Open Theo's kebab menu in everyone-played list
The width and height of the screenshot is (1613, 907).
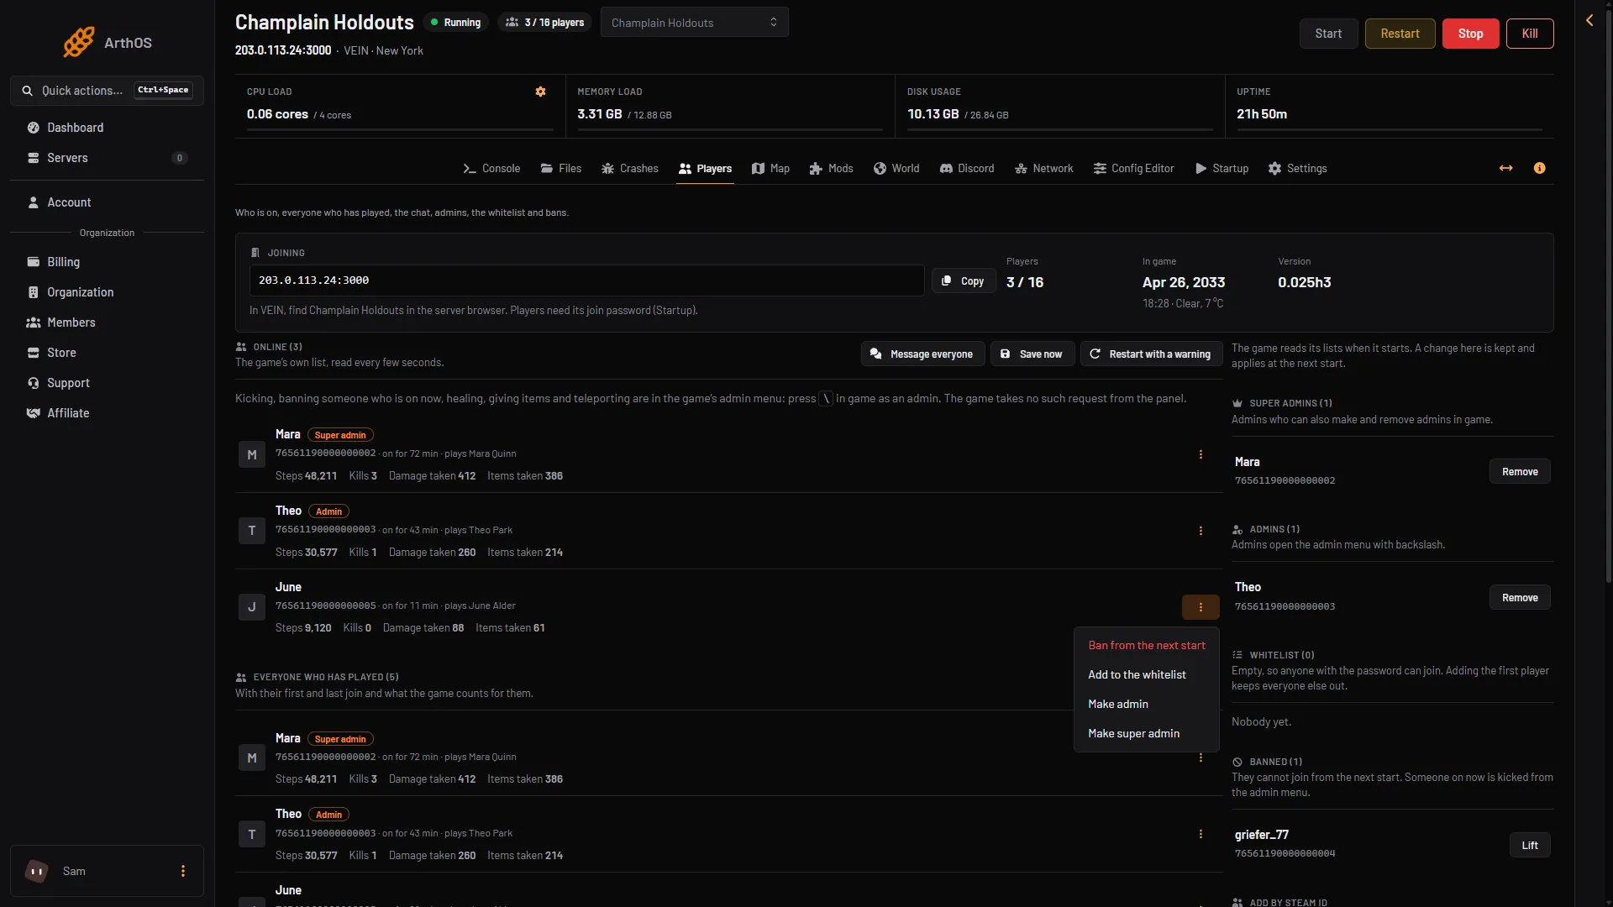coord(1201,834)
